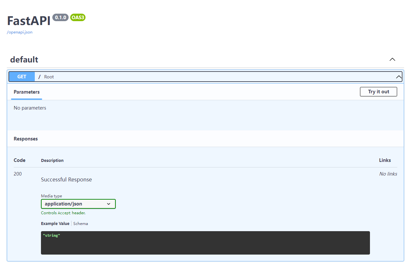Click the OAS3 badge
408x264 pixels.
click(x=78, y=18)
